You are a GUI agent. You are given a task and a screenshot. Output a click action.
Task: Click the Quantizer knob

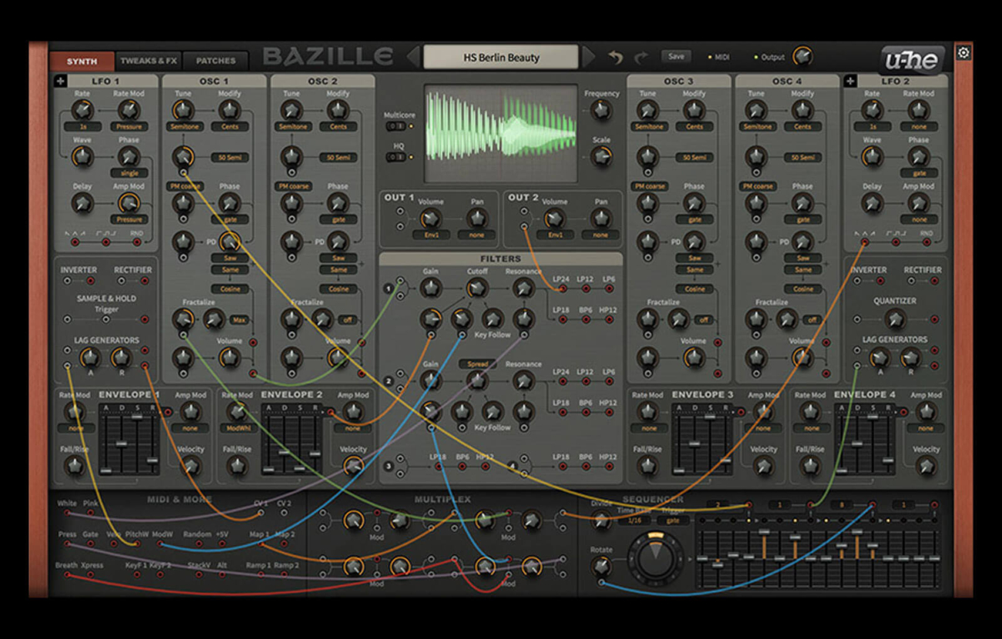894,319
